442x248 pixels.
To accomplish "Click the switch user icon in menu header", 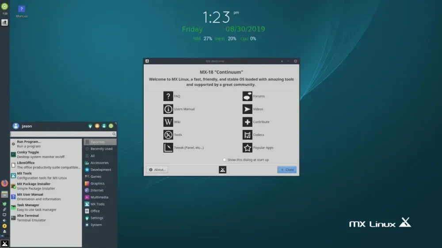I will [104, 126].
